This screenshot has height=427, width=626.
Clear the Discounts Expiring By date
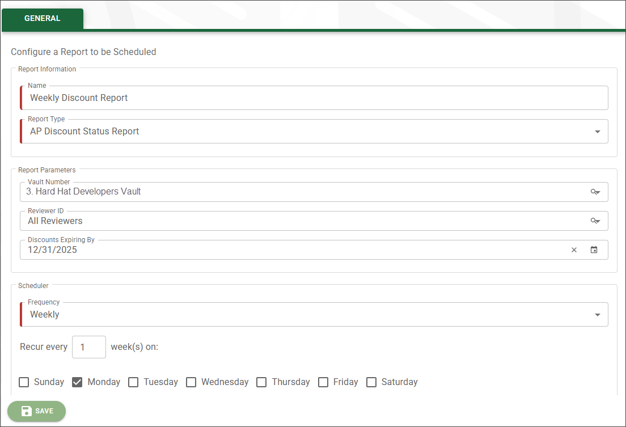tap(574, 250)
